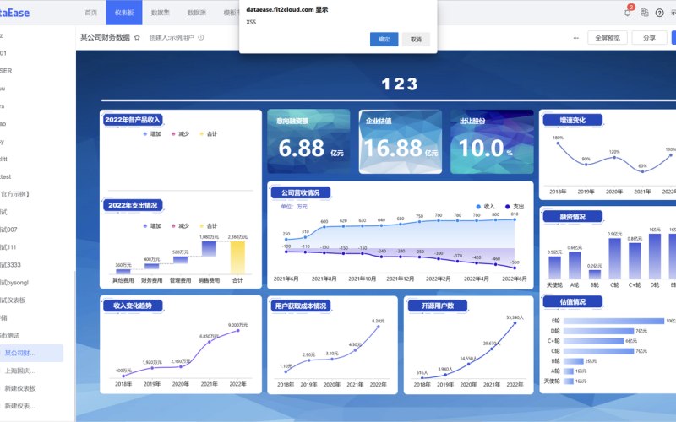Open notifications bell with red badge
The image size is (676, 422).
click(628, 12)
